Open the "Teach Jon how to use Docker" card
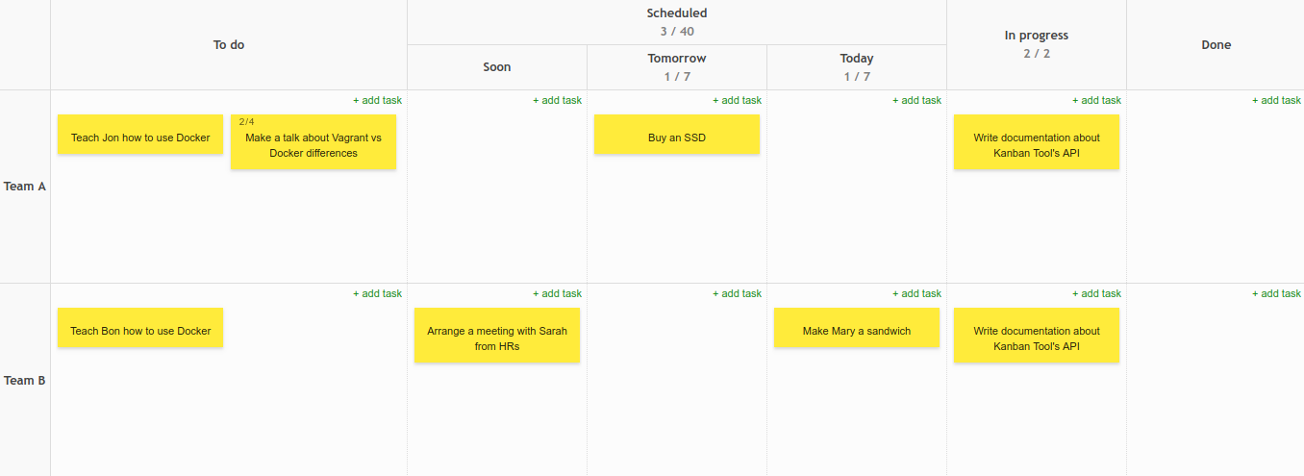The height and width of the screenshot is (476, 1304). click(x=140, y=138)
